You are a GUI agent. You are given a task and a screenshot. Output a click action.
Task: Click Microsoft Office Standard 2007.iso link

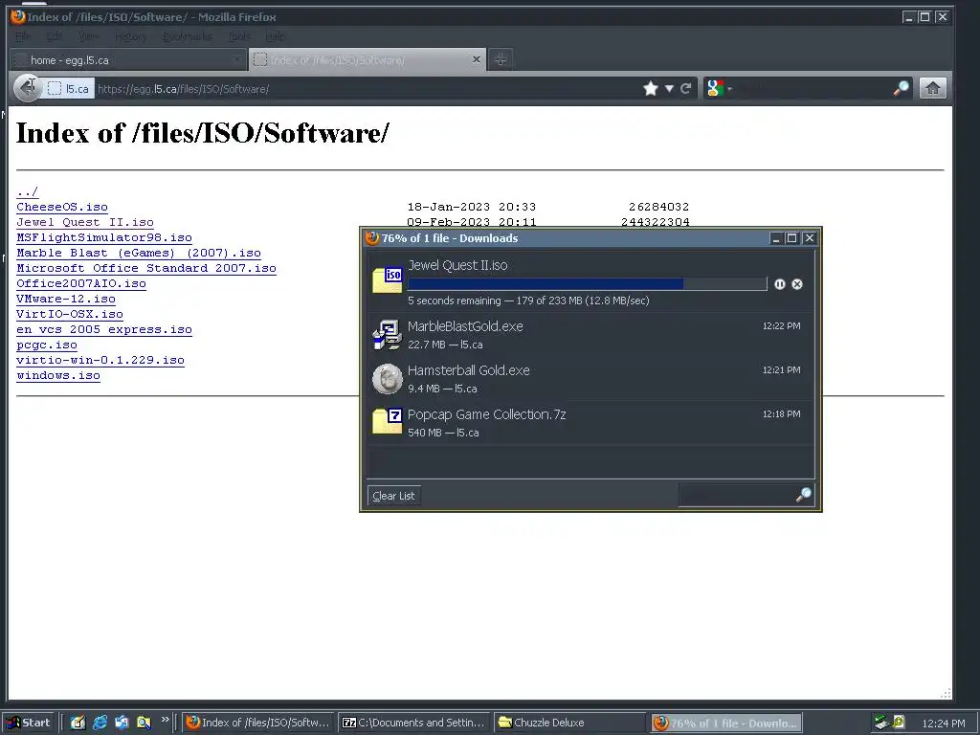point(146,268)
